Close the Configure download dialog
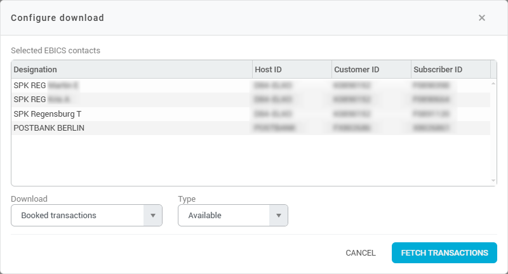The width and height of the screenshot is (508, 274). pyautogui.click(x=482, y=18)
